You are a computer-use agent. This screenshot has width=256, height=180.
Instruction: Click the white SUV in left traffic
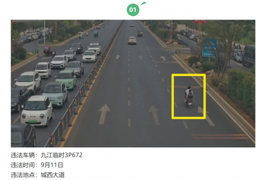tap(28, 82)
